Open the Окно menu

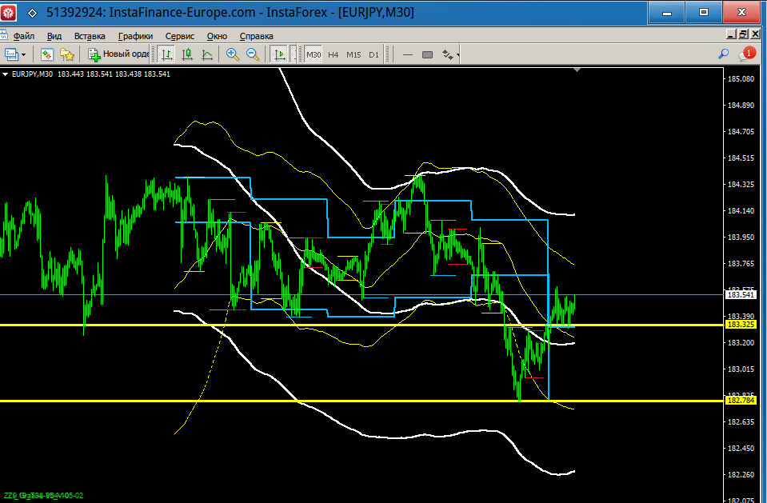pyautogui.click(x=217, y=36)
